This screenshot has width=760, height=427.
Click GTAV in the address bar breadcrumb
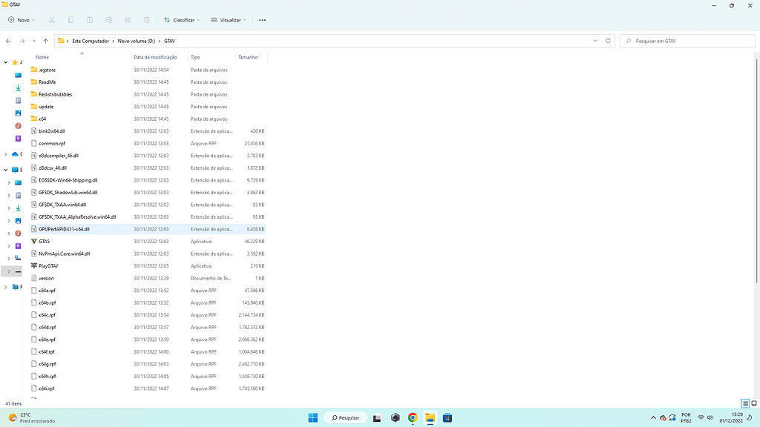click(169, 41)
